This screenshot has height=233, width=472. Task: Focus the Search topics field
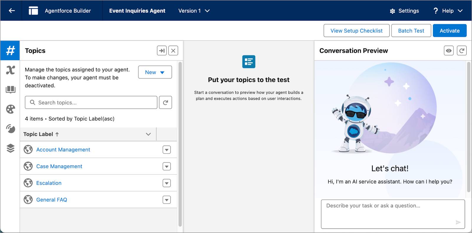(x=91, y=103)
